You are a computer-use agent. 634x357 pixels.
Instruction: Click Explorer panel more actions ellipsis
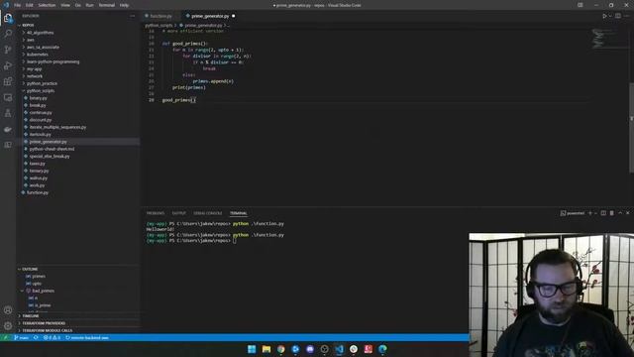pos(132,16)
